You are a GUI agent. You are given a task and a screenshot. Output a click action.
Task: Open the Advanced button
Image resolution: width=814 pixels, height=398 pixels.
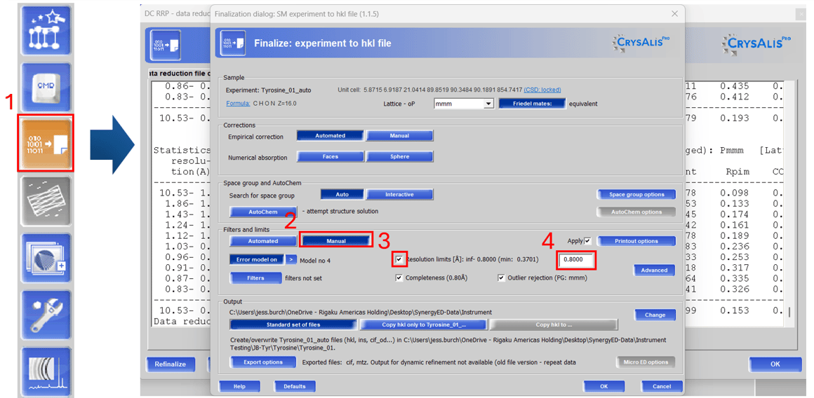654,270
